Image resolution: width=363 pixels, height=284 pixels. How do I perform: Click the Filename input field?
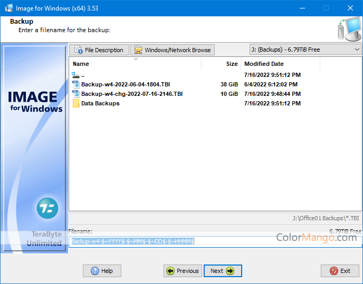215,241
